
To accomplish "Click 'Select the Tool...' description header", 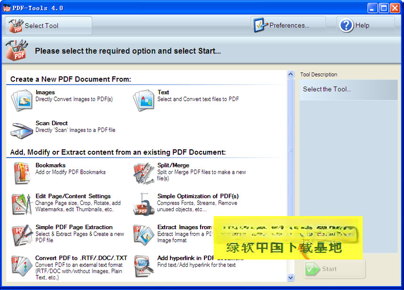I will [x=349, y=90].
